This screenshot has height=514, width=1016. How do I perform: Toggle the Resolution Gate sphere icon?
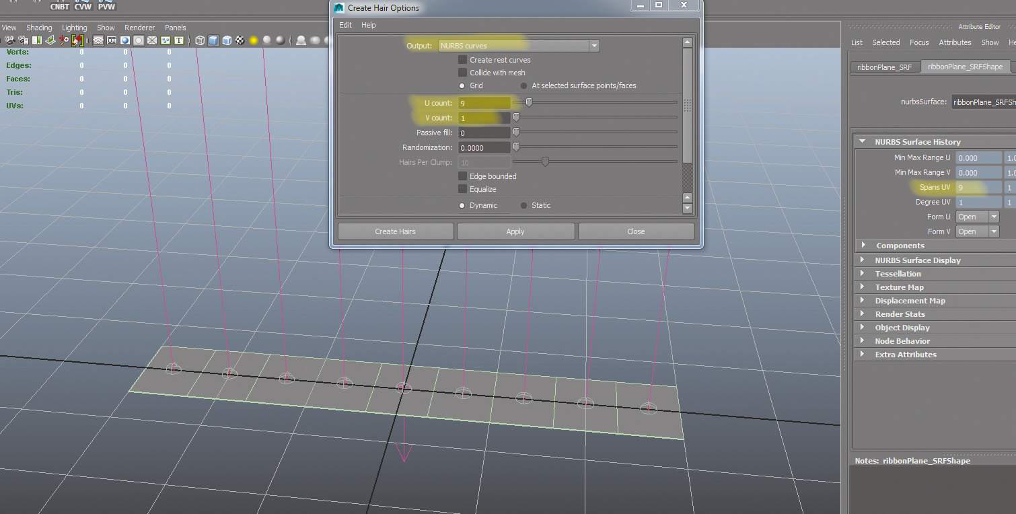tap(125, 40)
